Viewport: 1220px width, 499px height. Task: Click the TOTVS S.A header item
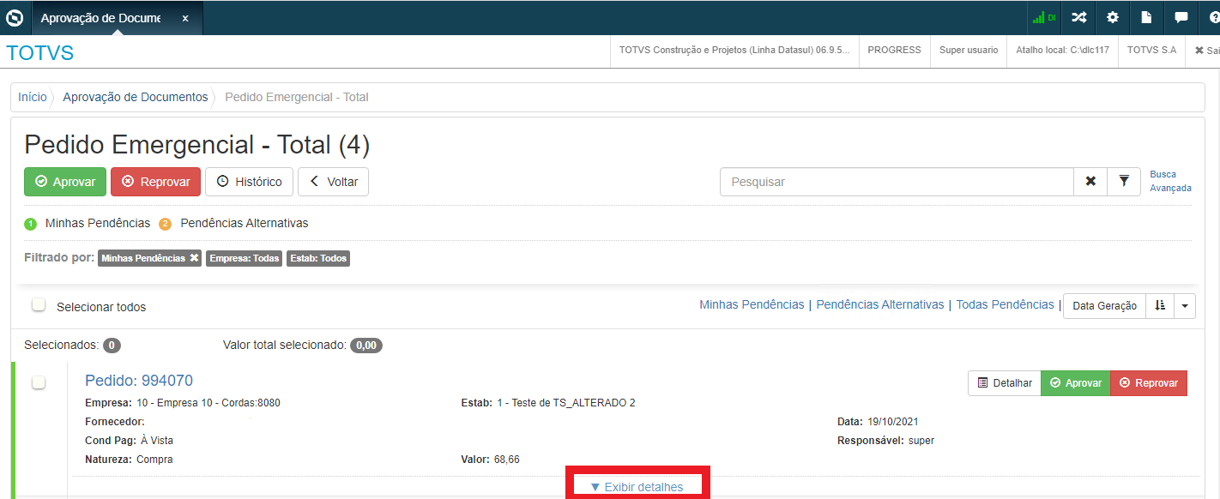tap(1151, 50)
